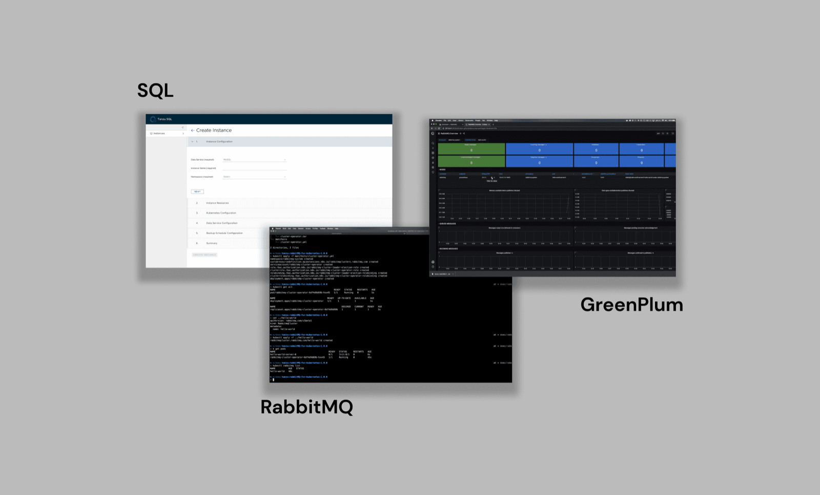Open the Toolbelt menu in terminal window

[322, 229]
